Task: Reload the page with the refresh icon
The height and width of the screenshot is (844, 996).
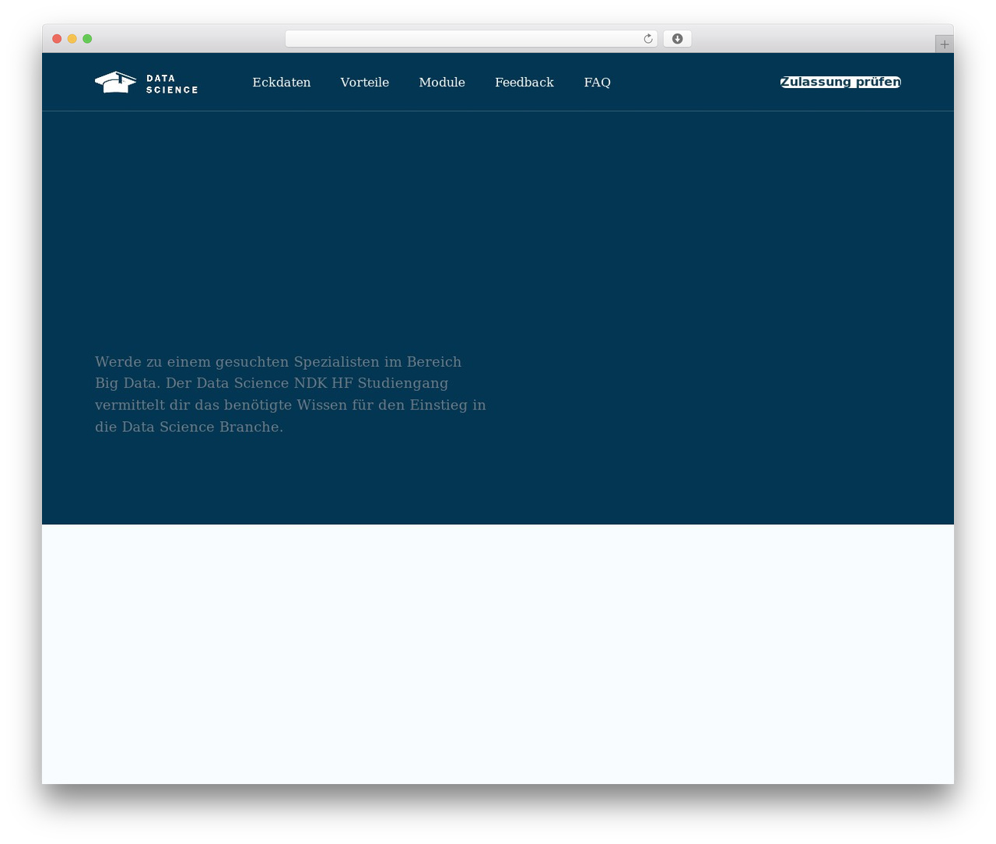Action: tap(647, 39)
